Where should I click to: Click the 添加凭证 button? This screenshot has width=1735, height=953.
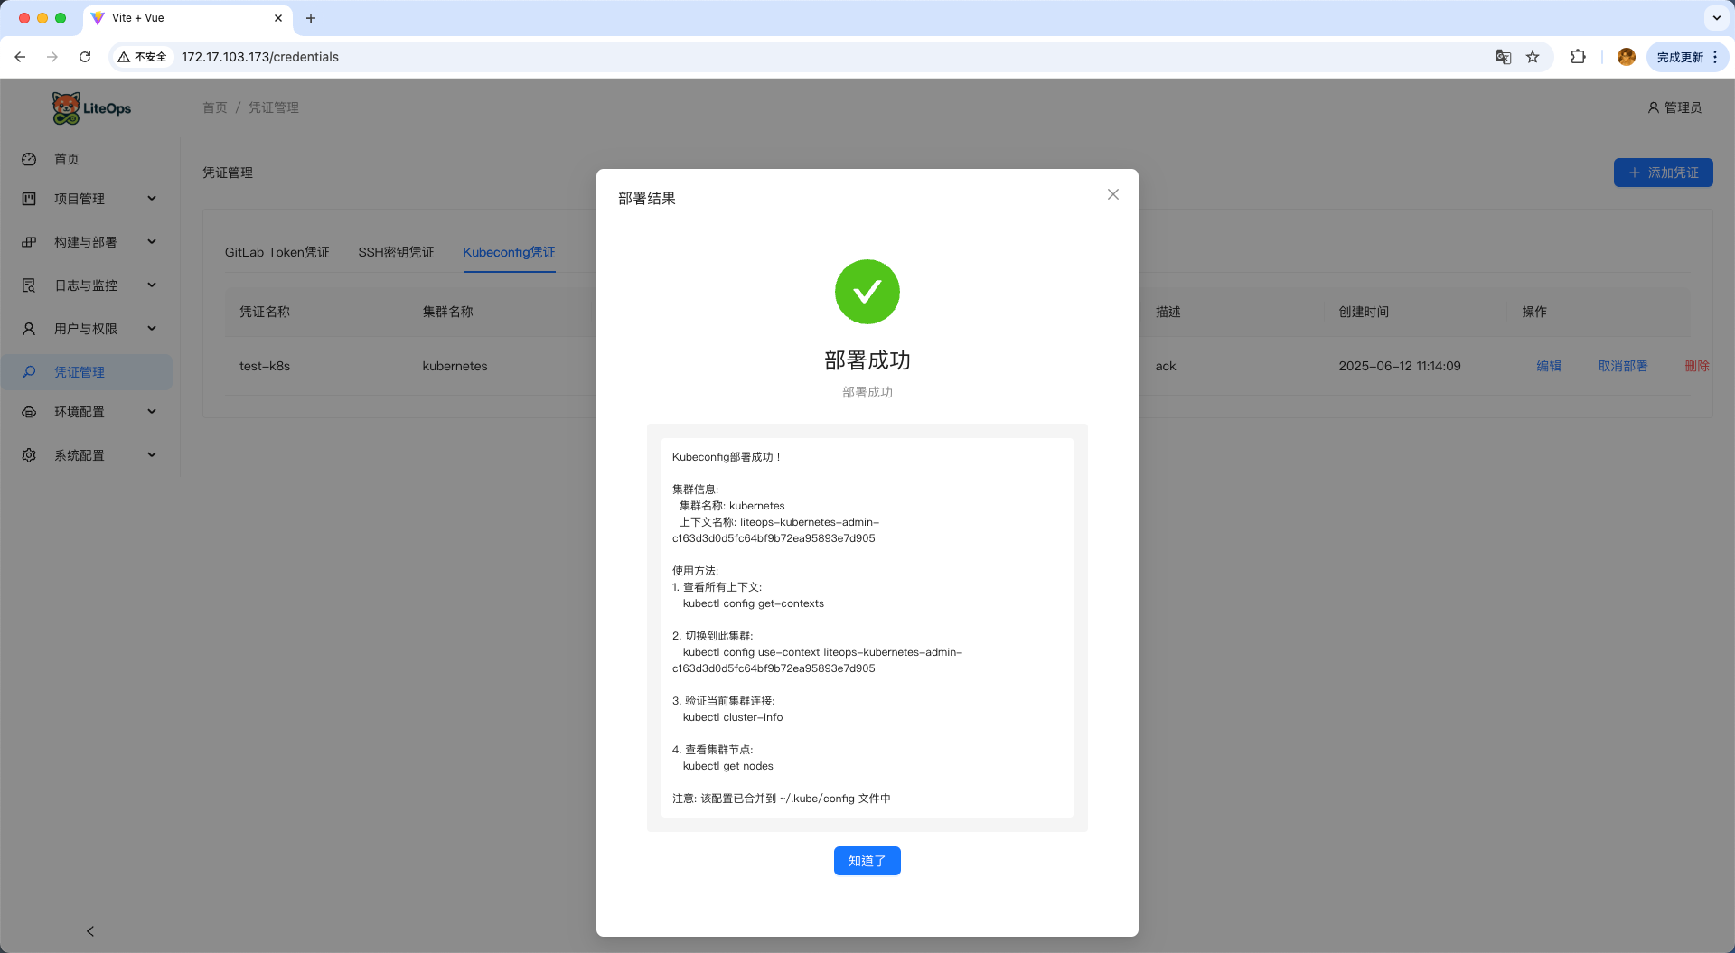click(x=1663, y=173)
